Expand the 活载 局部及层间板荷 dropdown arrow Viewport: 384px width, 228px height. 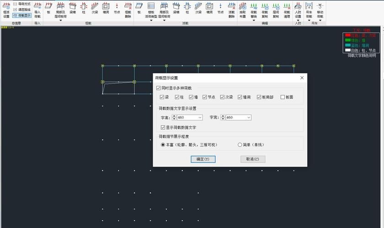[x=164, y=21]
